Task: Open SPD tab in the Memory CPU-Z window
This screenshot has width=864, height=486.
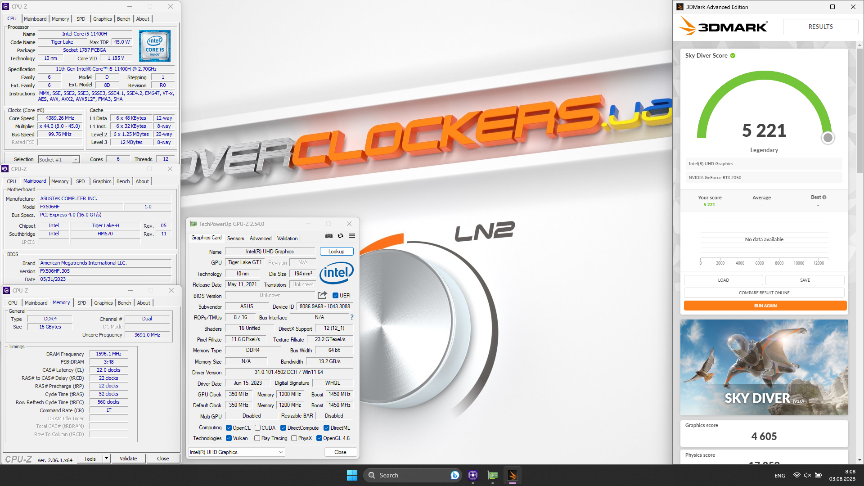Action: (x=81, y=303)
